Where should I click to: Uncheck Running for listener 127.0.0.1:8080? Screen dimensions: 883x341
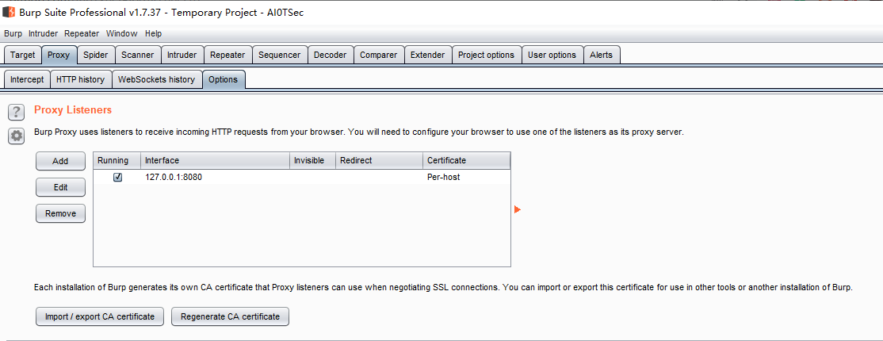(x=117, y=177)
